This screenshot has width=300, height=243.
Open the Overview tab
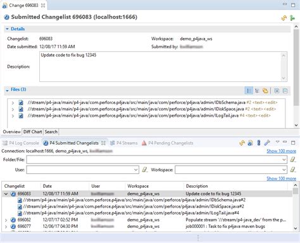(x=11, y=132)
